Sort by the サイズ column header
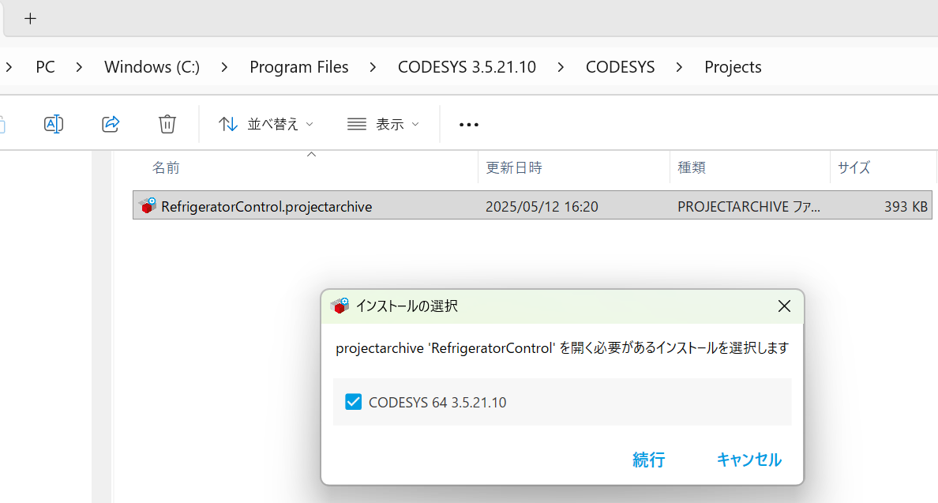Viewport: 938px width, 503px height. click(854, 167)
